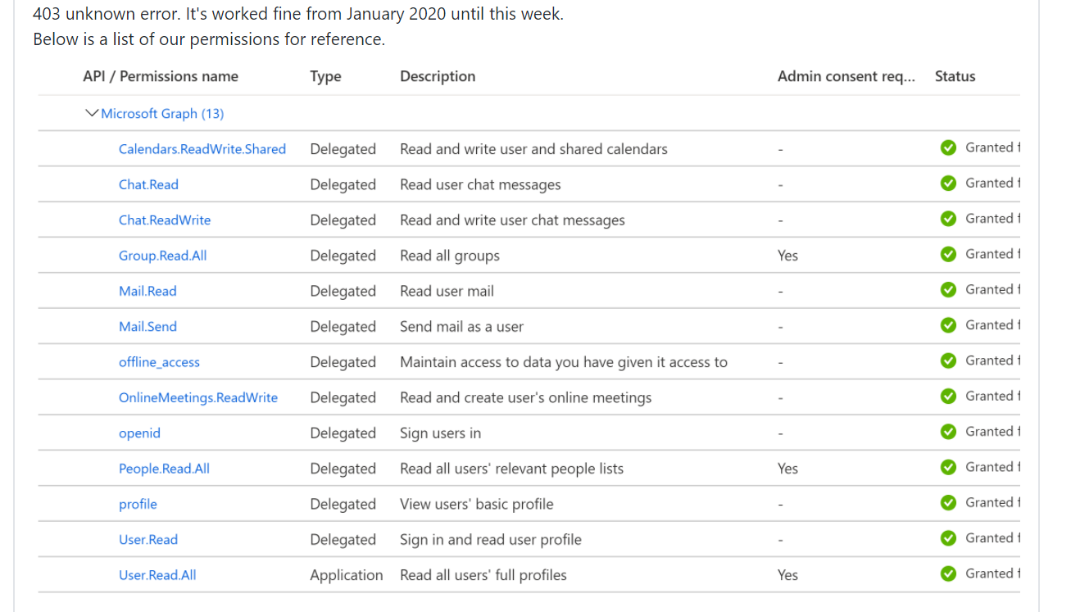Sort by API / Permissions name column header
Screen dimensions: 1071x612
[161, 76]
